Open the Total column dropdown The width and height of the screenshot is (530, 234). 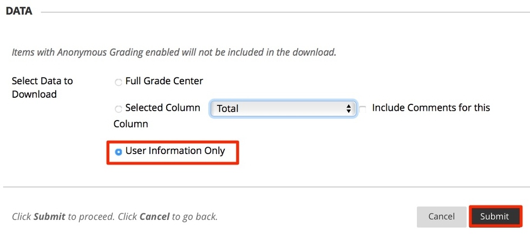[283, 109]
